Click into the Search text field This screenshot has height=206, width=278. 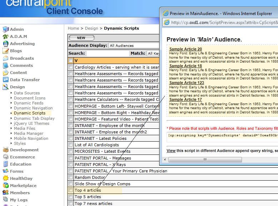tap(107, 53)
